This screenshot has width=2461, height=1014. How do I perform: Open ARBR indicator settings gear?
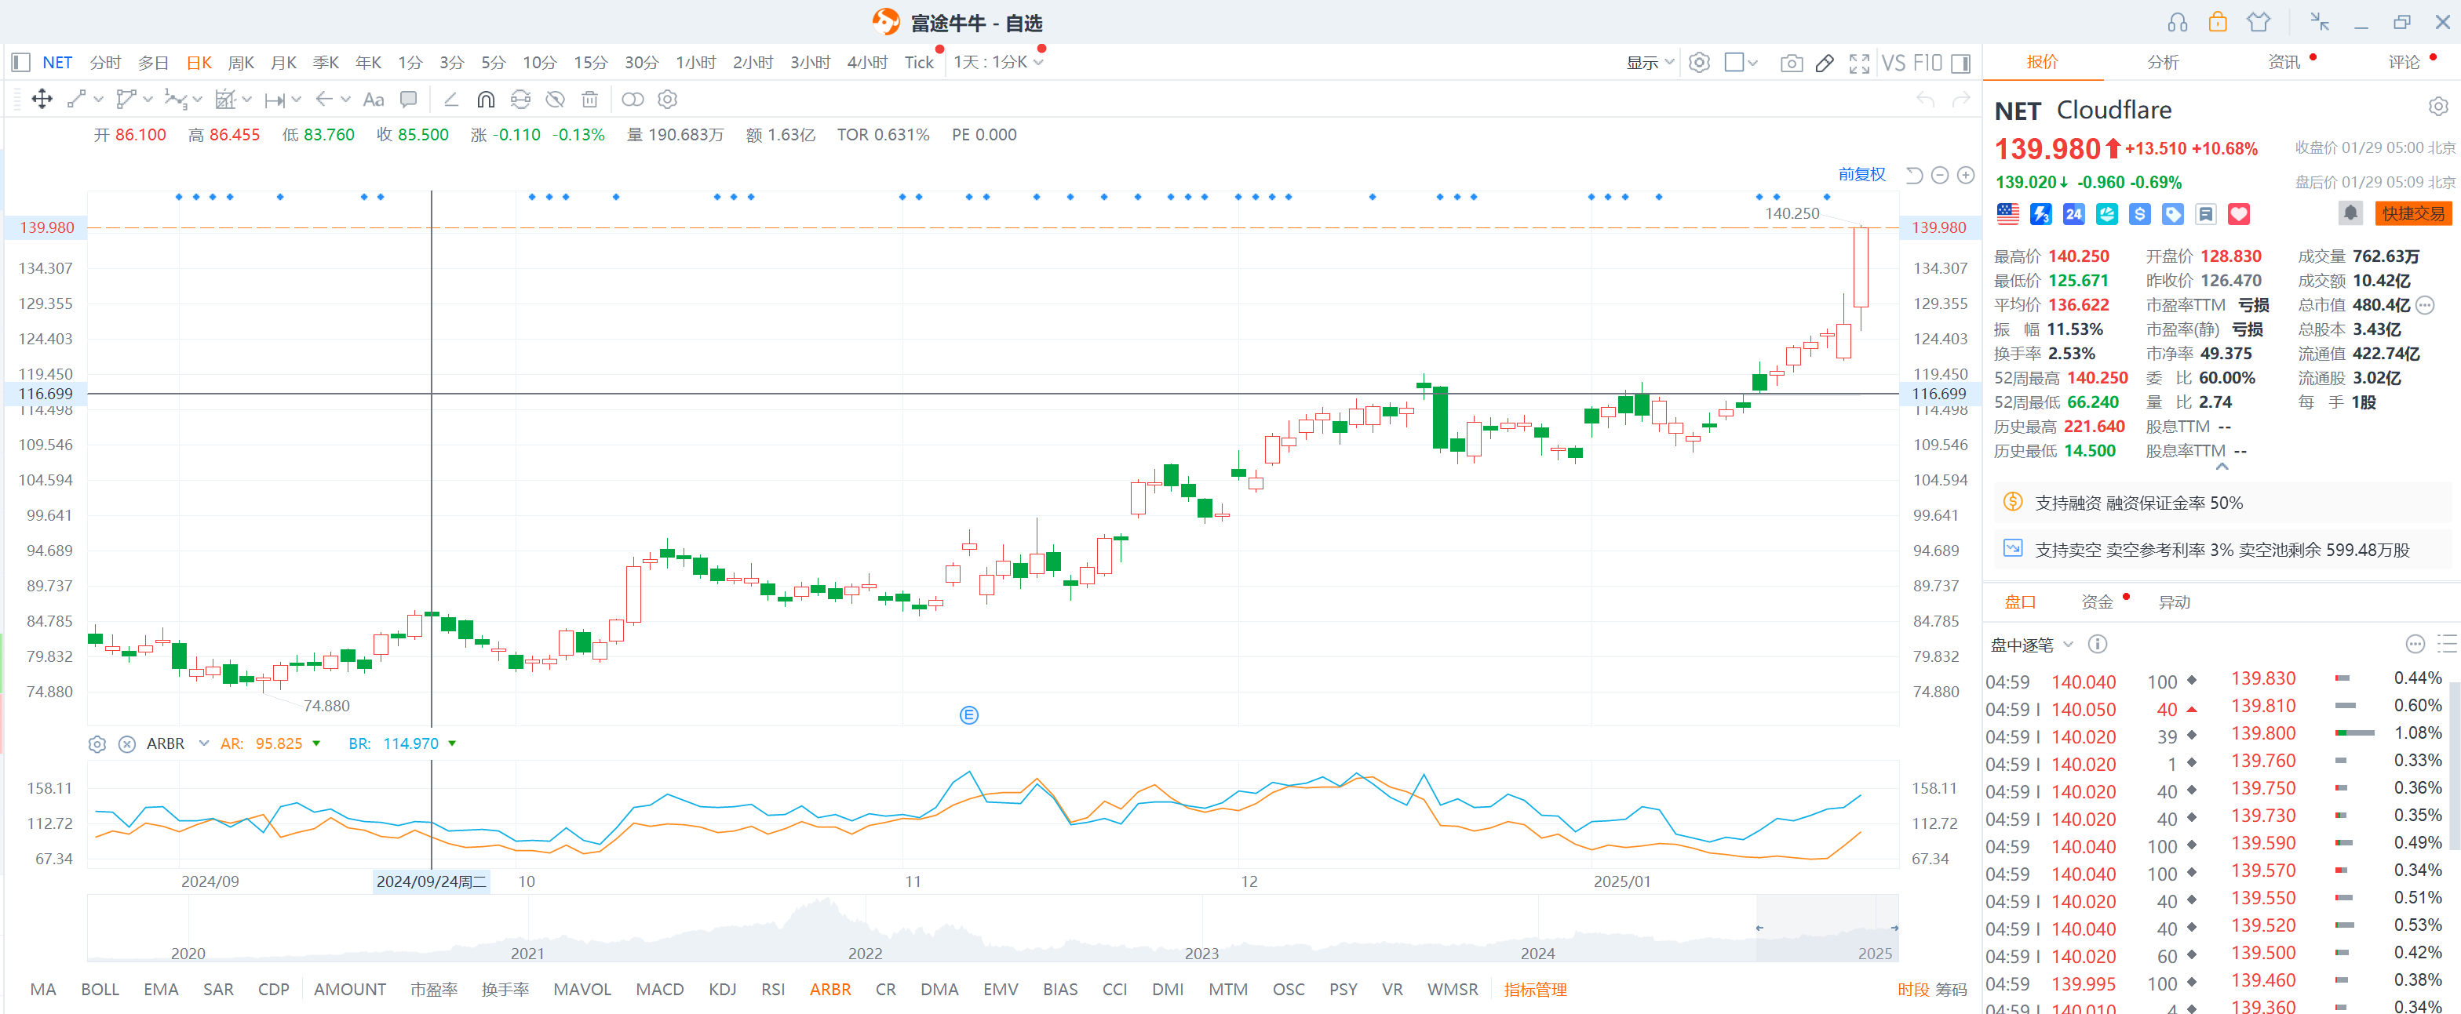[97, 743]
